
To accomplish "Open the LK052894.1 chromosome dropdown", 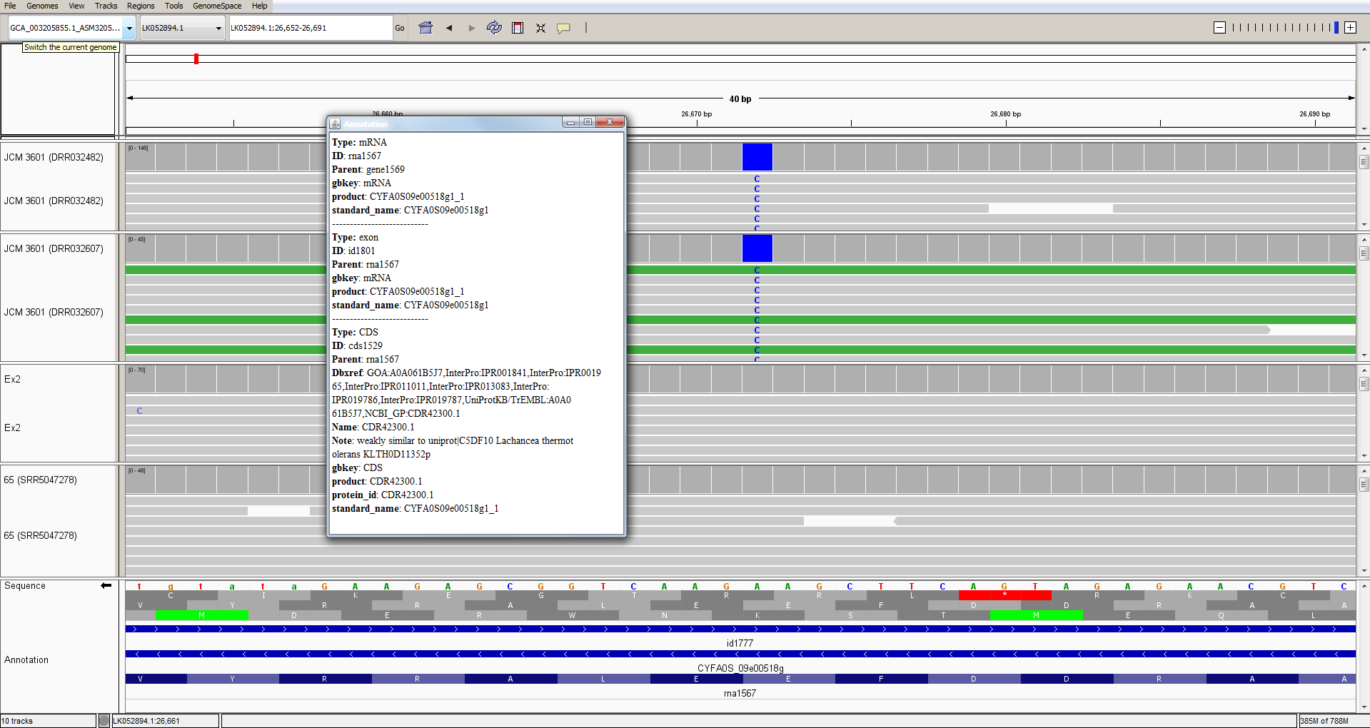I will pyautogui.click(x=218, y=29).
